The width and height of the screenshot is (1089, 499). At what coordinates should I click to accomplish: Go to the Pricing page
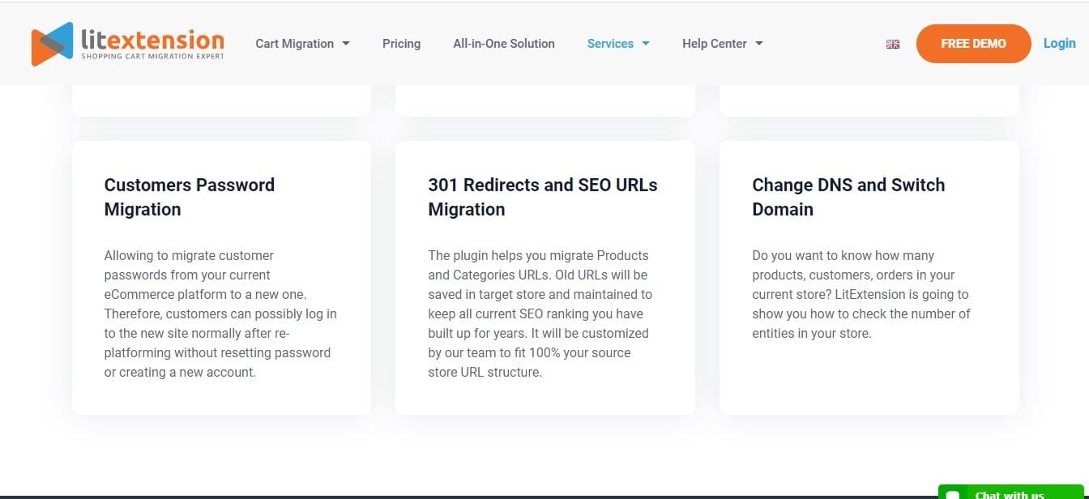401,44
